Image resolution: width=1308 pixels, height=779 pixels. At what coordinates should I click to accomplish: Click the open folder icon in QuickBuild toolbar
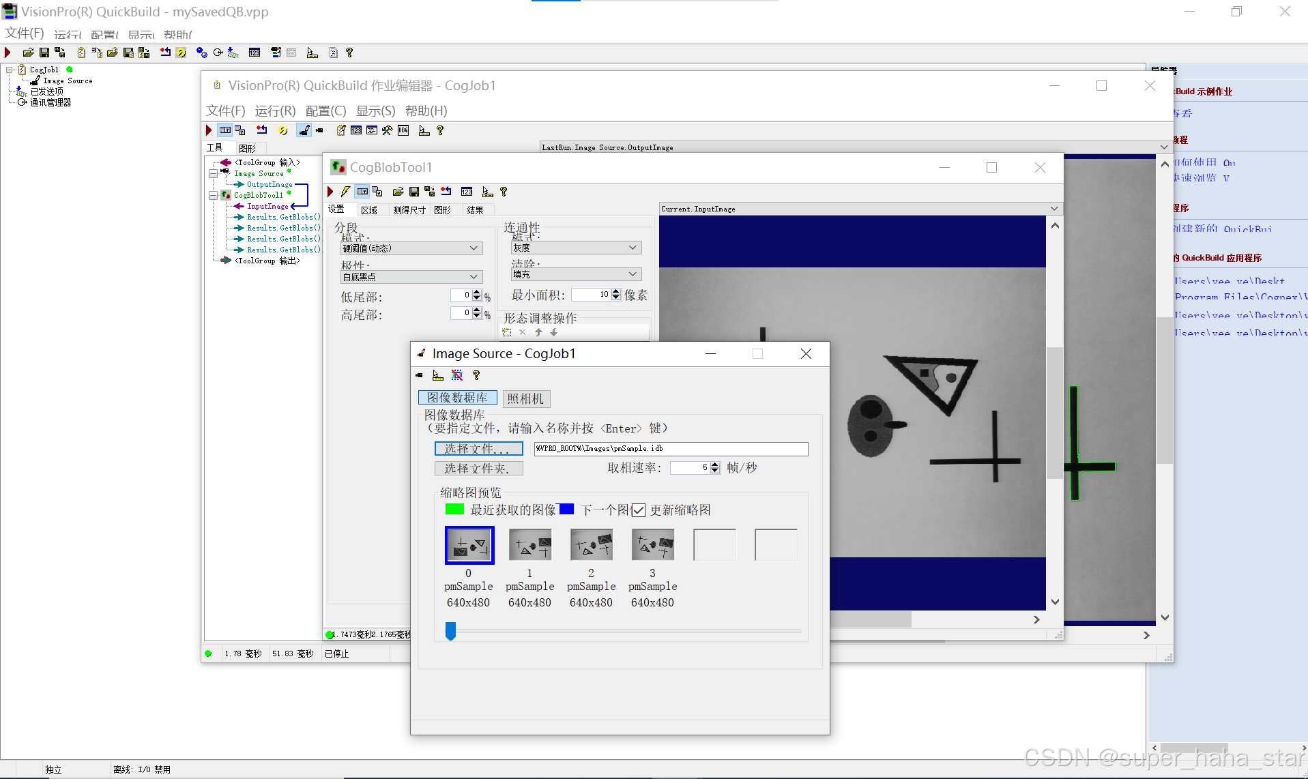[x=28, y=53]
